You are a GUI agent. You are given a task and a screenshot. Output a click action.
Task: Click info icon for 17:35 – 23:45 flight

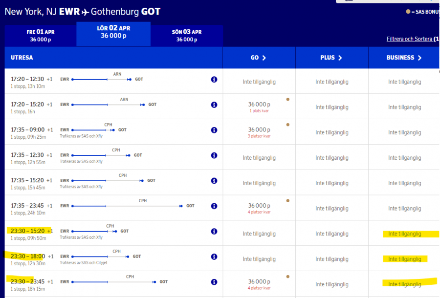[x=214, y=206]
